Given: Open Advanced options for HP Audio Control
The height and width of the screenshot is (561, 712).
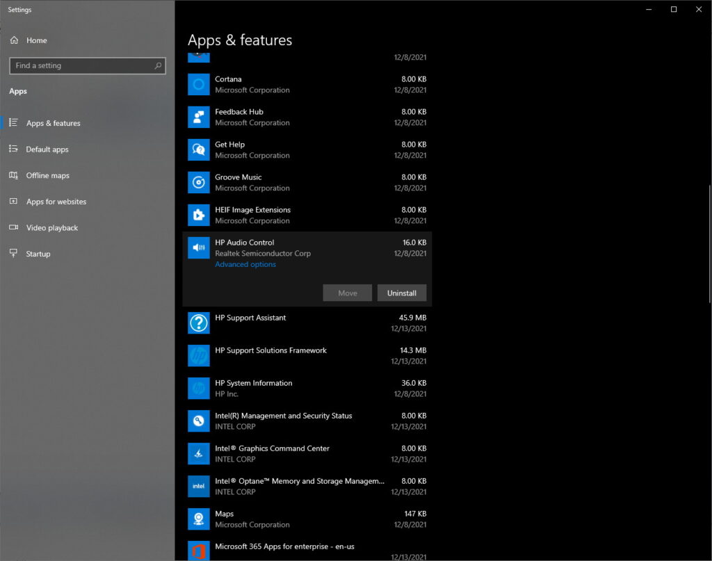Looking at the screenshot, I should pyautogui.click(x=245, y=264).
